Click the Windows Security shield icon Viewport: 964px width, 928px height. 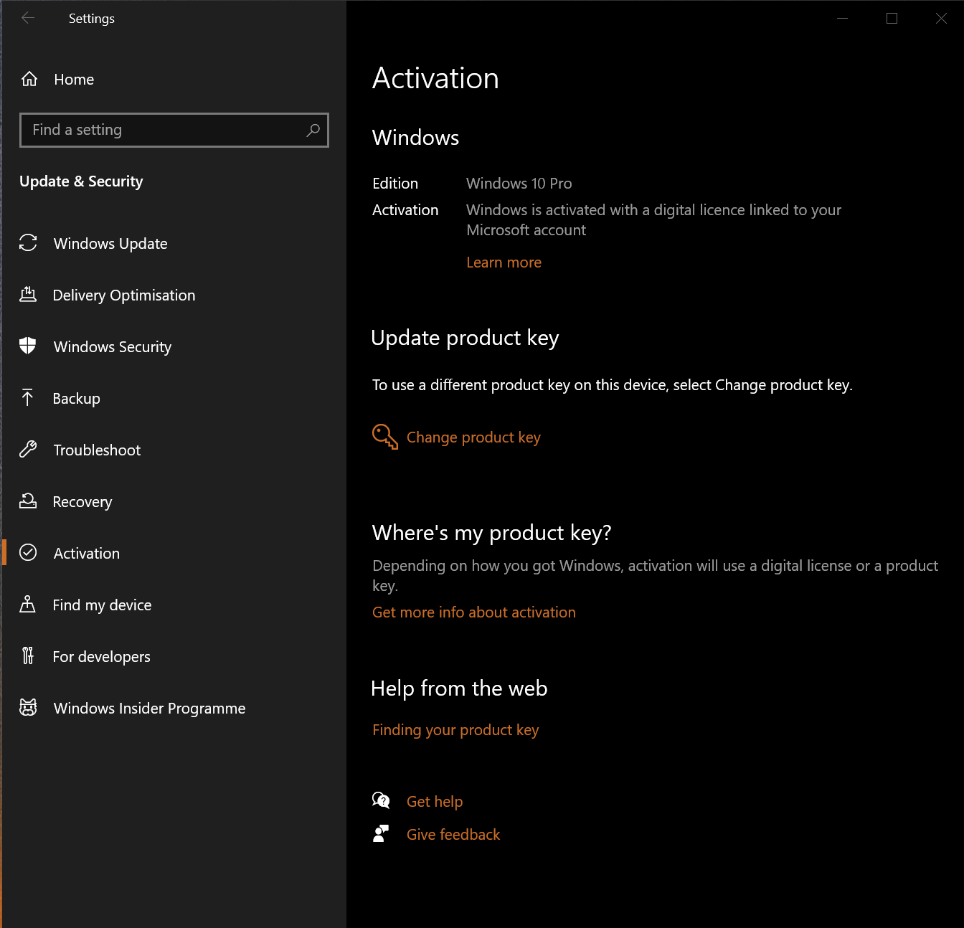pos(28,346)
